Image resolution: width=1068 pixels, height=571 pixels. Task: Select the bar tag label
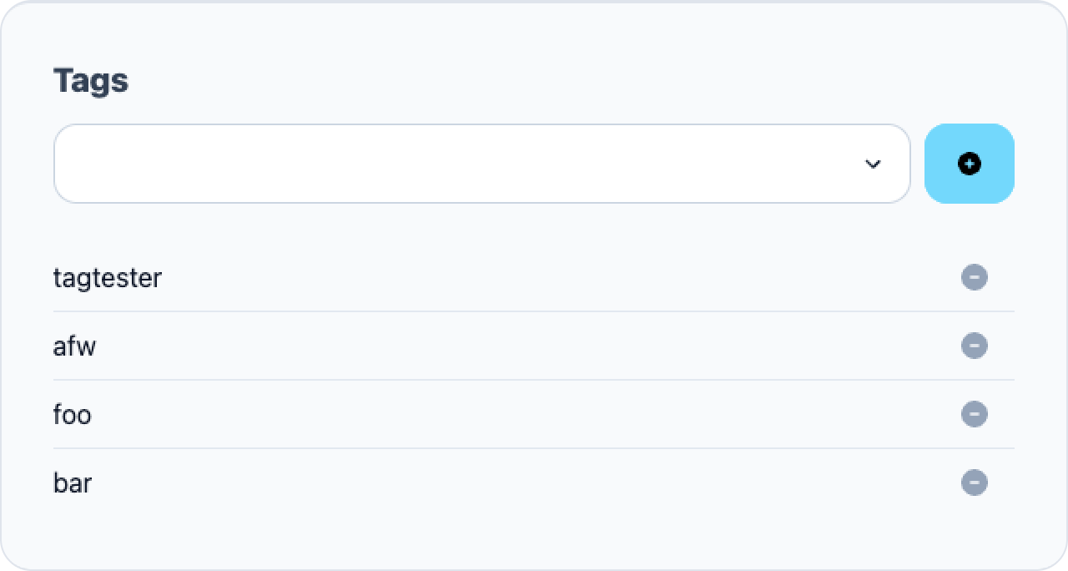pos(73,483)
